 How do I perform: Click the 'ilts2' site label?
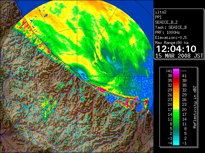coord(161,12)
